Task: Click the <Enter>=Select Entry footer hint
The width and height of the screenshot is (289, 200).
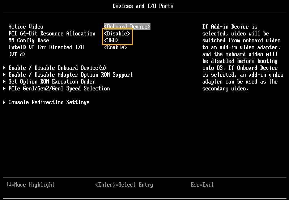Action: click(x=124, y=185)
